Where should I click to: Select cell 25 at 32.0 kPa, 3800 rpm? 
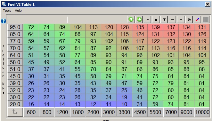[x=124, y=90]
